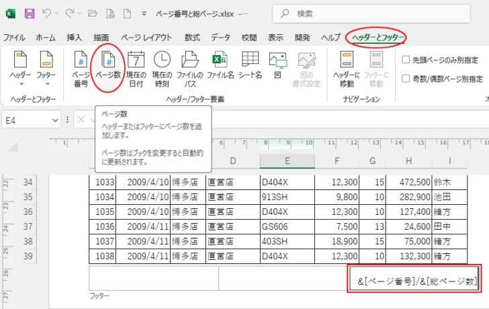Click the right footer box with page codes
Screen dimensions: 489x309
tap(414, 278)
